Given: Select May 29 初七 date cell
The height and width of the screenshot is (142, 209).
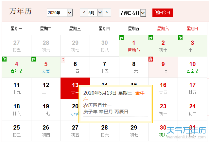Looking at the screenshot, I should coord(134,131).
